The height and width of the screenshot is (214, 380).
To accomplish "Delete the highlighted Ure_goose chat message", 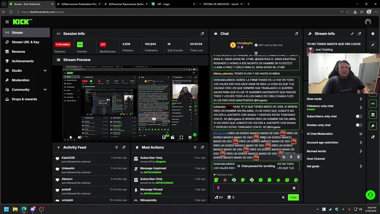I will point(298,157).
